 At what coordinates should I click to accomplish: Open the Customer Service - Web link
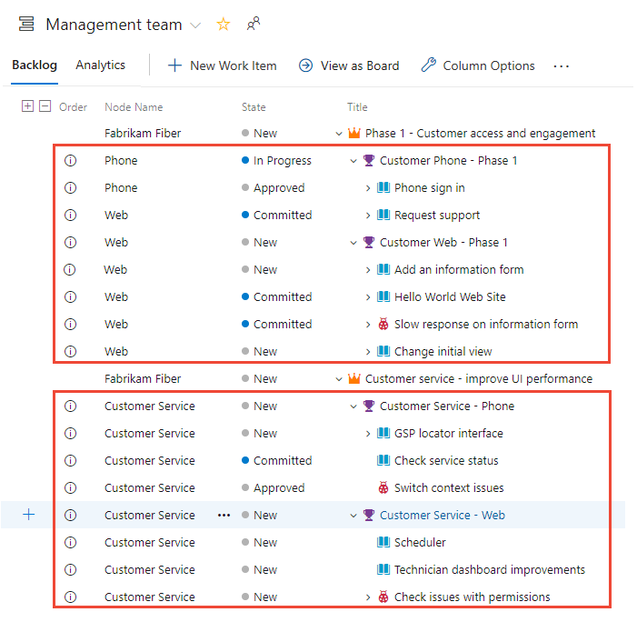[x=442, y=516]
